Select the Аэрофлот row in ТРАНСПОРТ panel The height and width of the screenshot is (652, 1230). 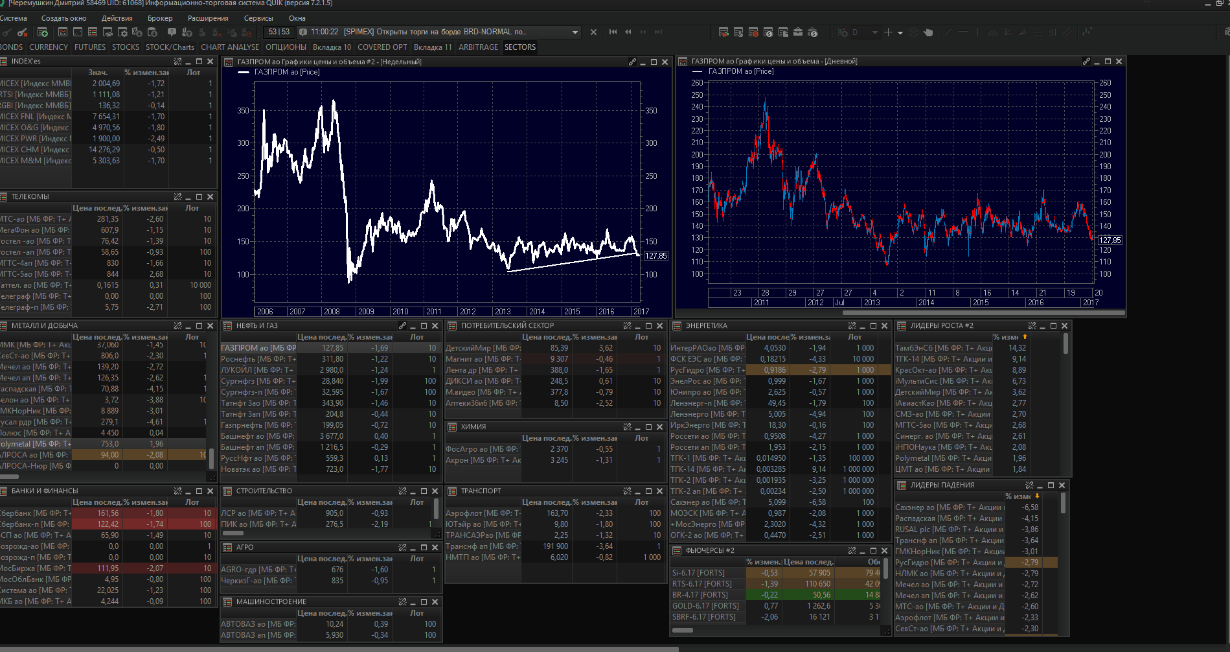tap(555, 513)
